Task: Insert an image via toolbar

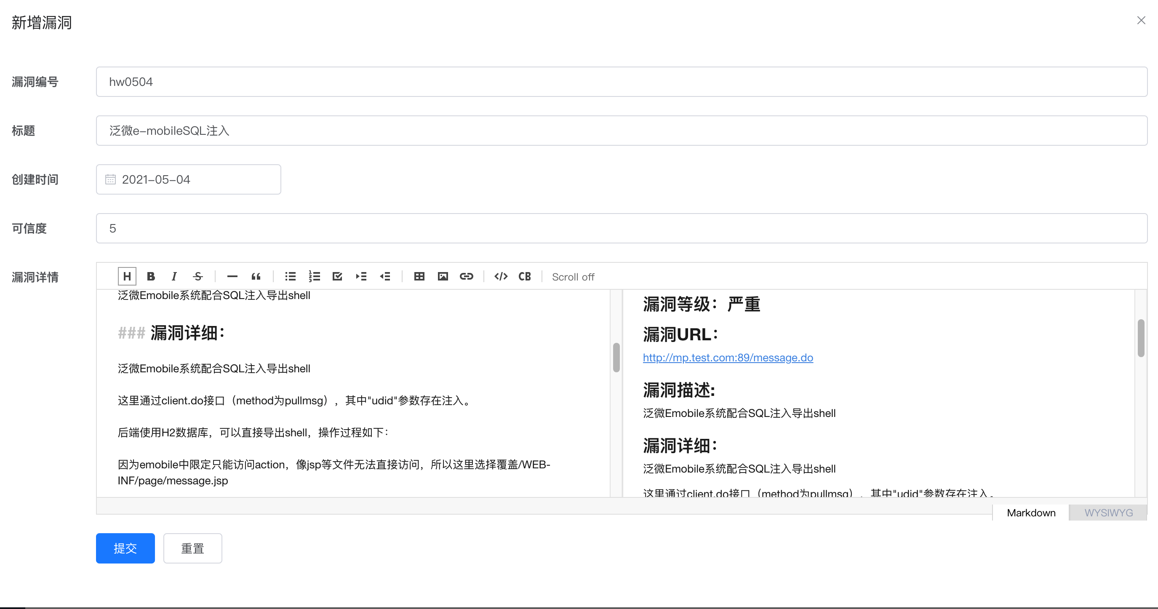Action: tap(443, 276)
